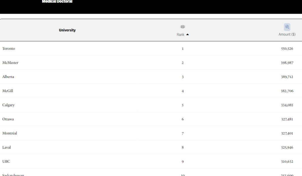Image resolution: width=302 pixels, height=176 pixels.
Task: Toggle the Rank sort arrow
Action: 188,35
